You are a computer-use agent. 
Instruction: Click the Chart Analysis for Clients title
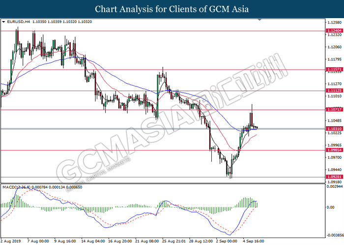172,9
